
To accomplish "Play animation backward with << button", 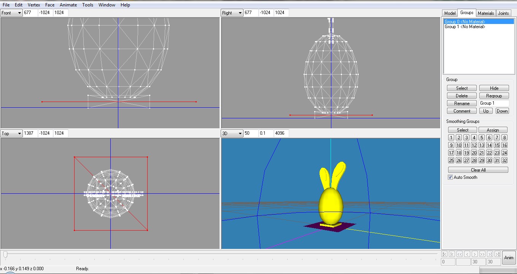I will 459,254.
